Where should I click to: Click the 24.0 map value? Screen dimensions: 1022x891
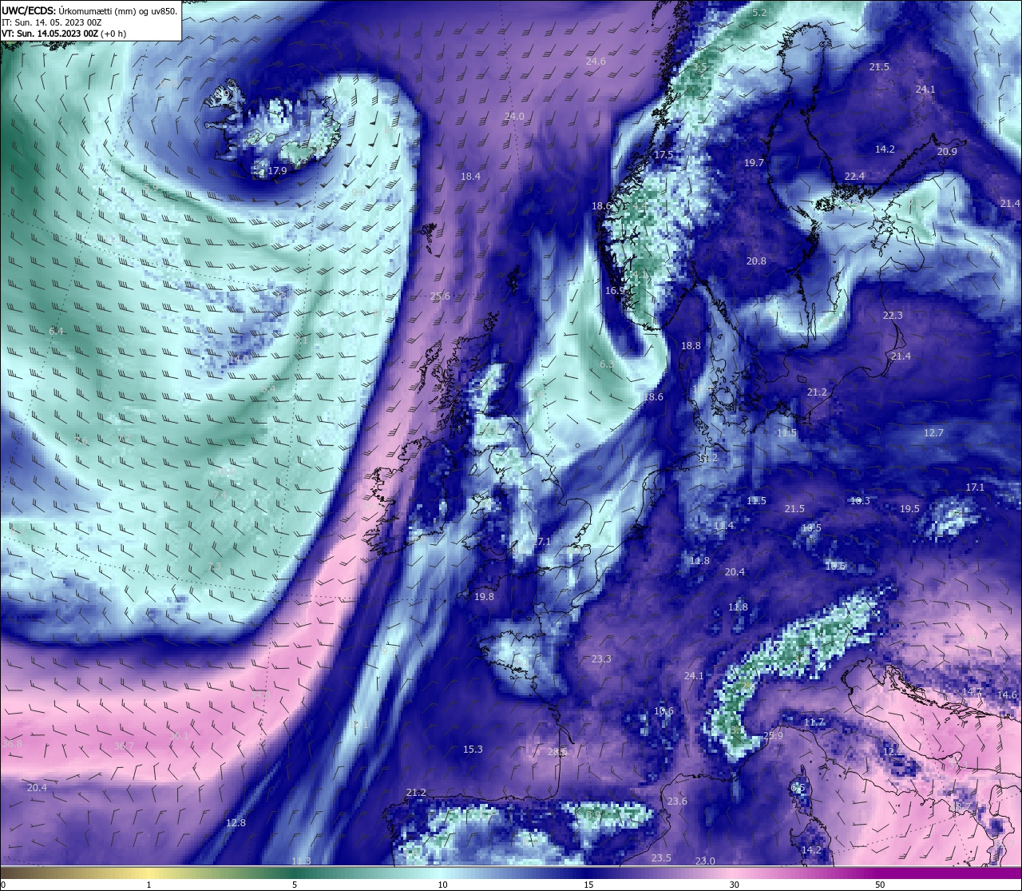(x=514, y=117)
